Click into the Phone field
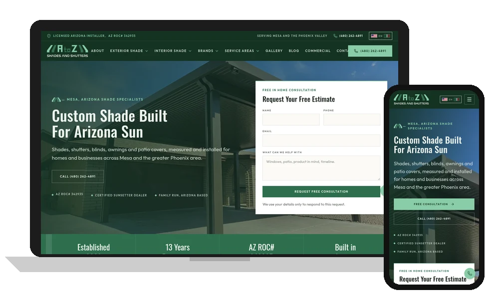Screen dimensions: 499x299 pos(352,120)
